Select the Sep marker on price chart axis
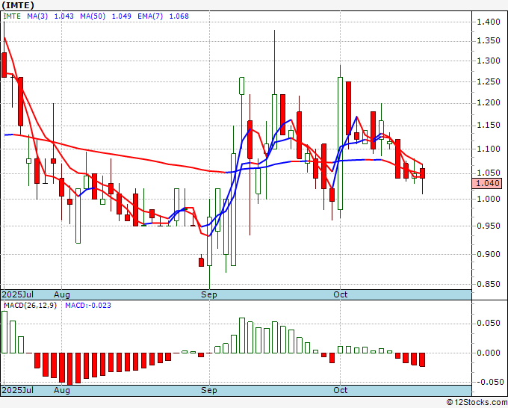The width and height of the screenshot is (508, 408). (x=208, y=295)
